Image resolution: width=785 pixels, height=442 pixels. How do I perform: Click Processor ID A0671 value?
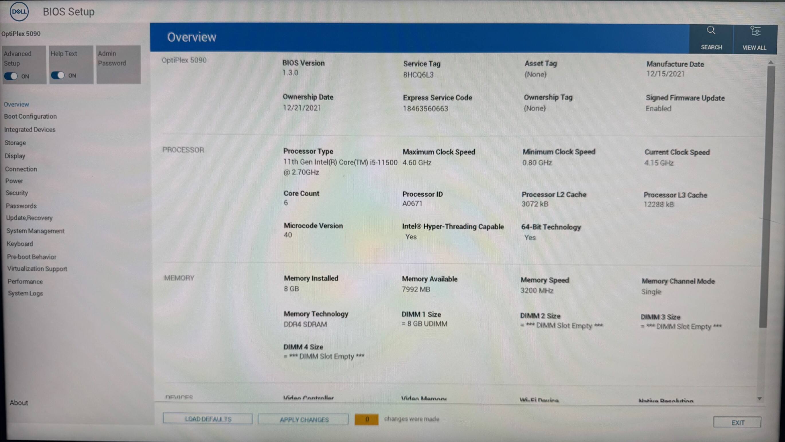pos(412,204)
